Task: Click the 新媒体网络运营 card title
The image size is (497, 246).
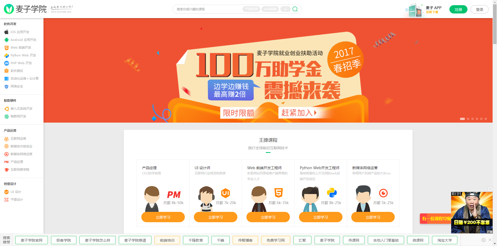Action: click(x=365, y=168)
